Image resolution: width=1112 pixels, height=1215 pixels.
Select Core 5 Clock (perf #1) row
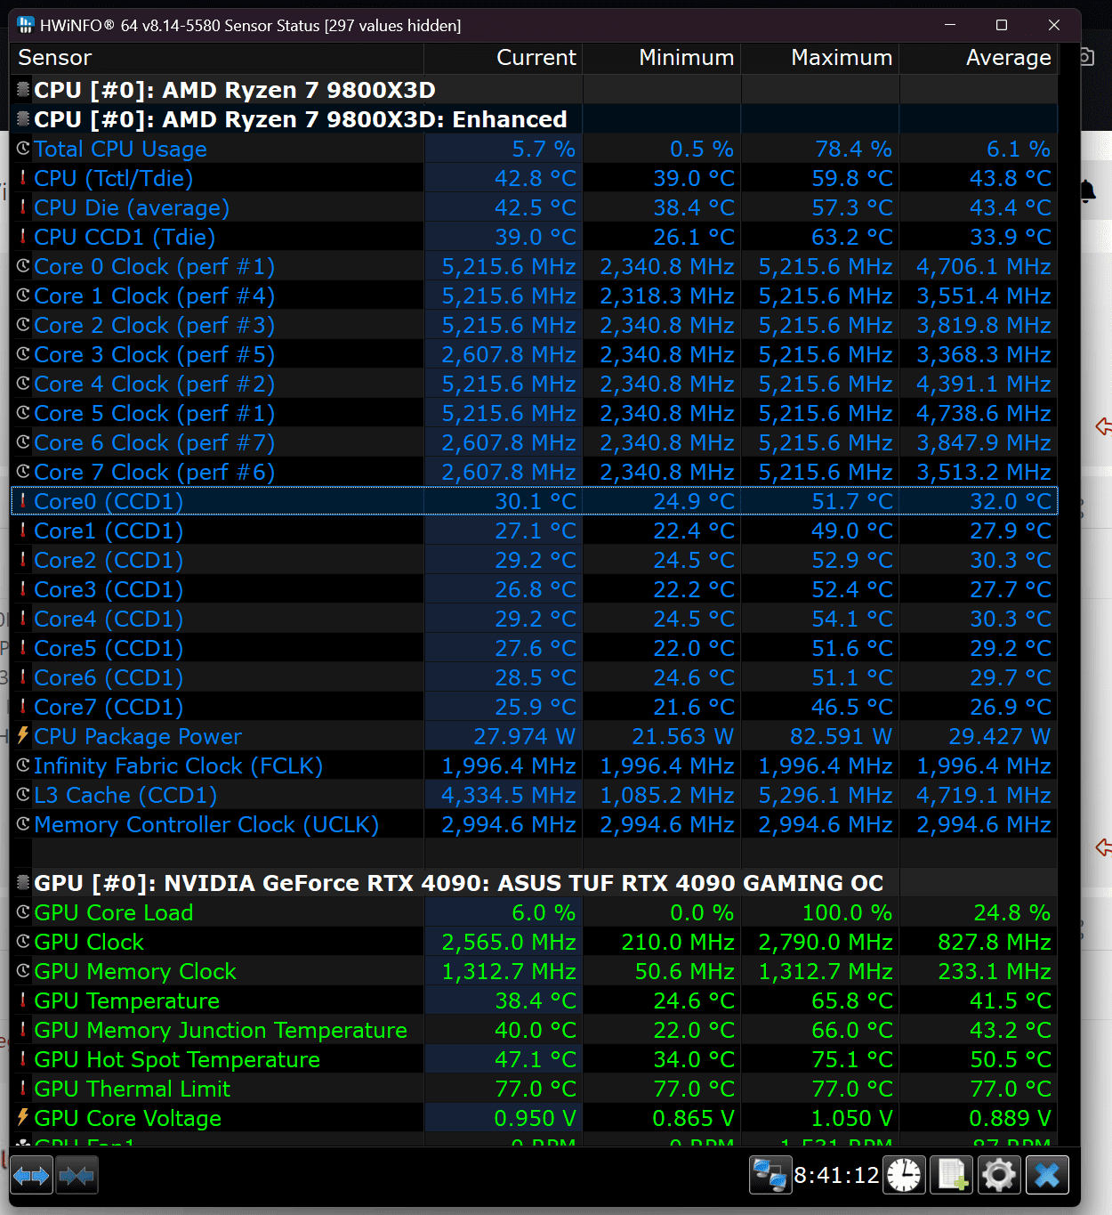point(534,413)
